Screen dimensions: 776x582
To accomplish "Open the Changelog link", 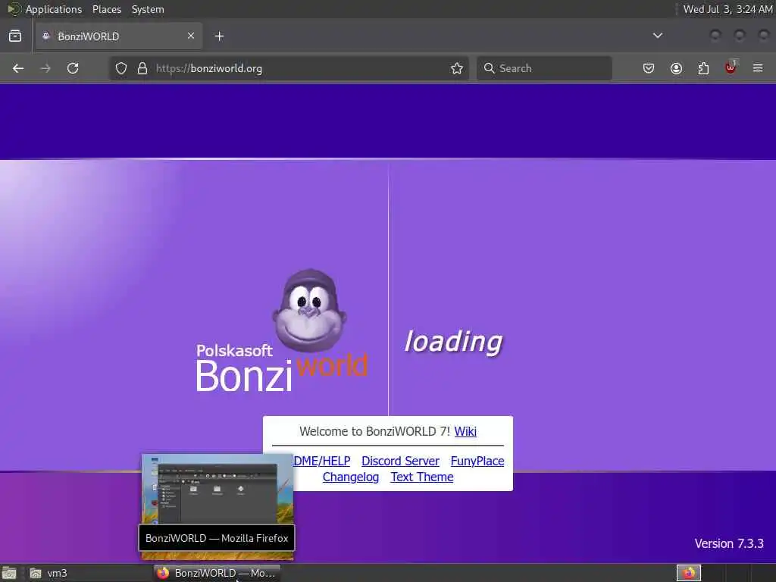I will [x=350, y=477].
